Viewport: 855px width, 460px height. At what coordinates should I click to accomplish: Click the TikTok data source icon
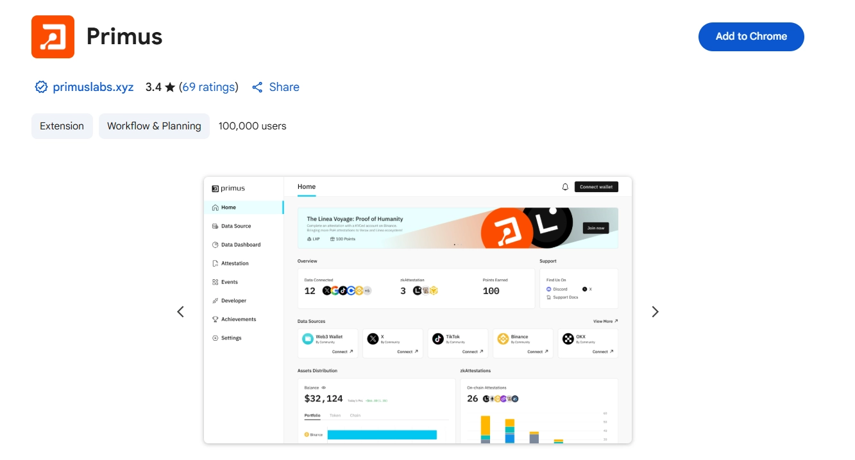tap(438, 339)
